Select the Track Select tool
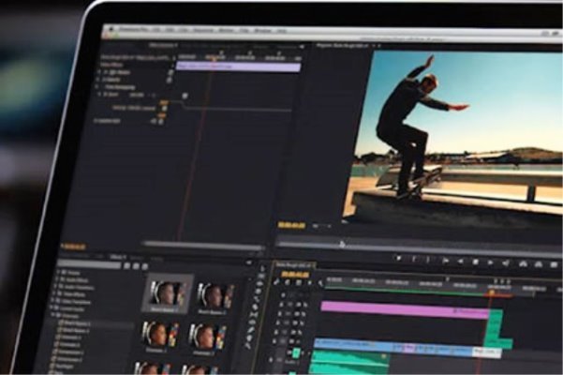The width and height of the screenshot is (563, 375). [261, 276]
